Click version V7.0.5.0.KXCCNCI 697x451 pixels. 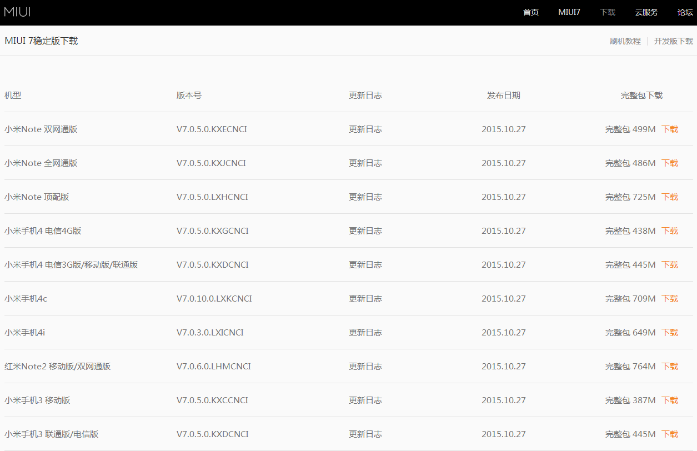click(212, 400)
